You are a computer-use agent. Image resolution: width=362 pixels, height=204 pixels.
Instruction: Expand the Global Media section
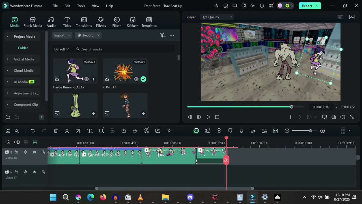pyautogui.click(x=8, y=59)
